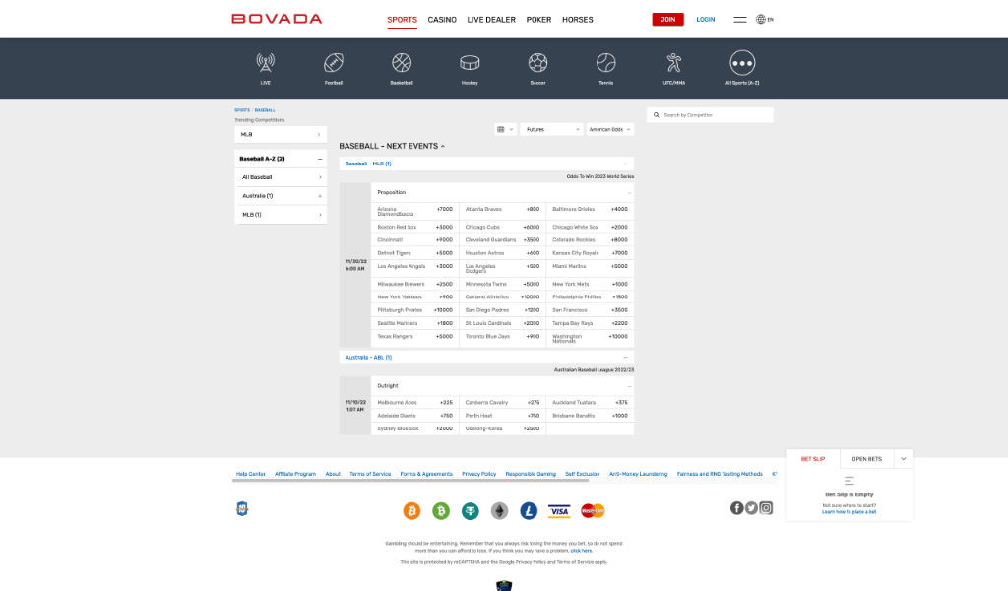Screen dimensions: 1008x591
Task: Collapse Australia - ABL (1) section
Action: 625,357
